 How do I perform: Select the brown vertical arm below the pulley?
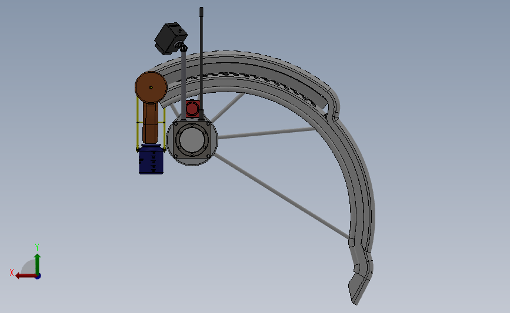coord(150,123)
